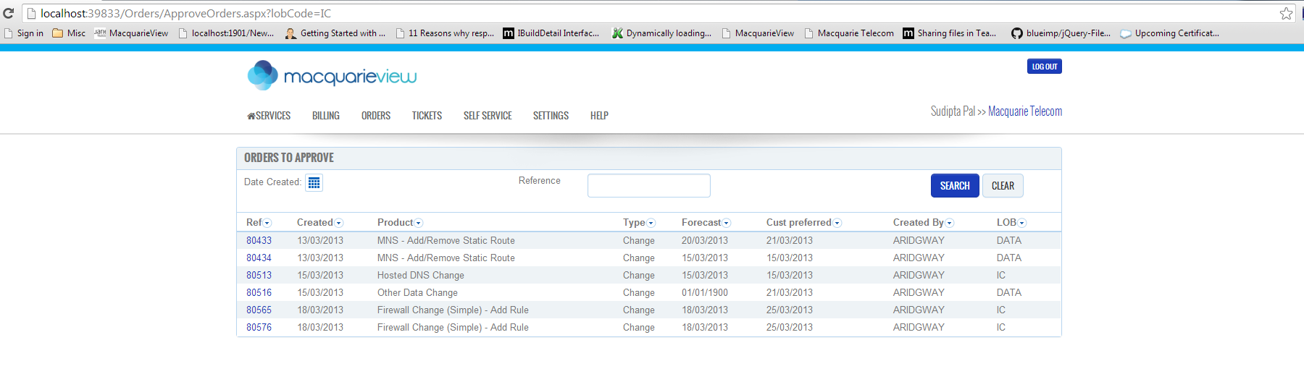
Task: Click the browser reload icon
Action: pyautogui.click(x=9, y=13)
